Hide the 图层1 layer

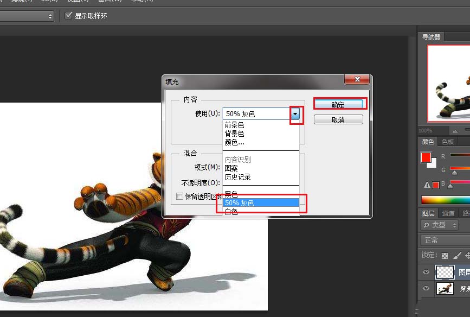tap(427, 272)
